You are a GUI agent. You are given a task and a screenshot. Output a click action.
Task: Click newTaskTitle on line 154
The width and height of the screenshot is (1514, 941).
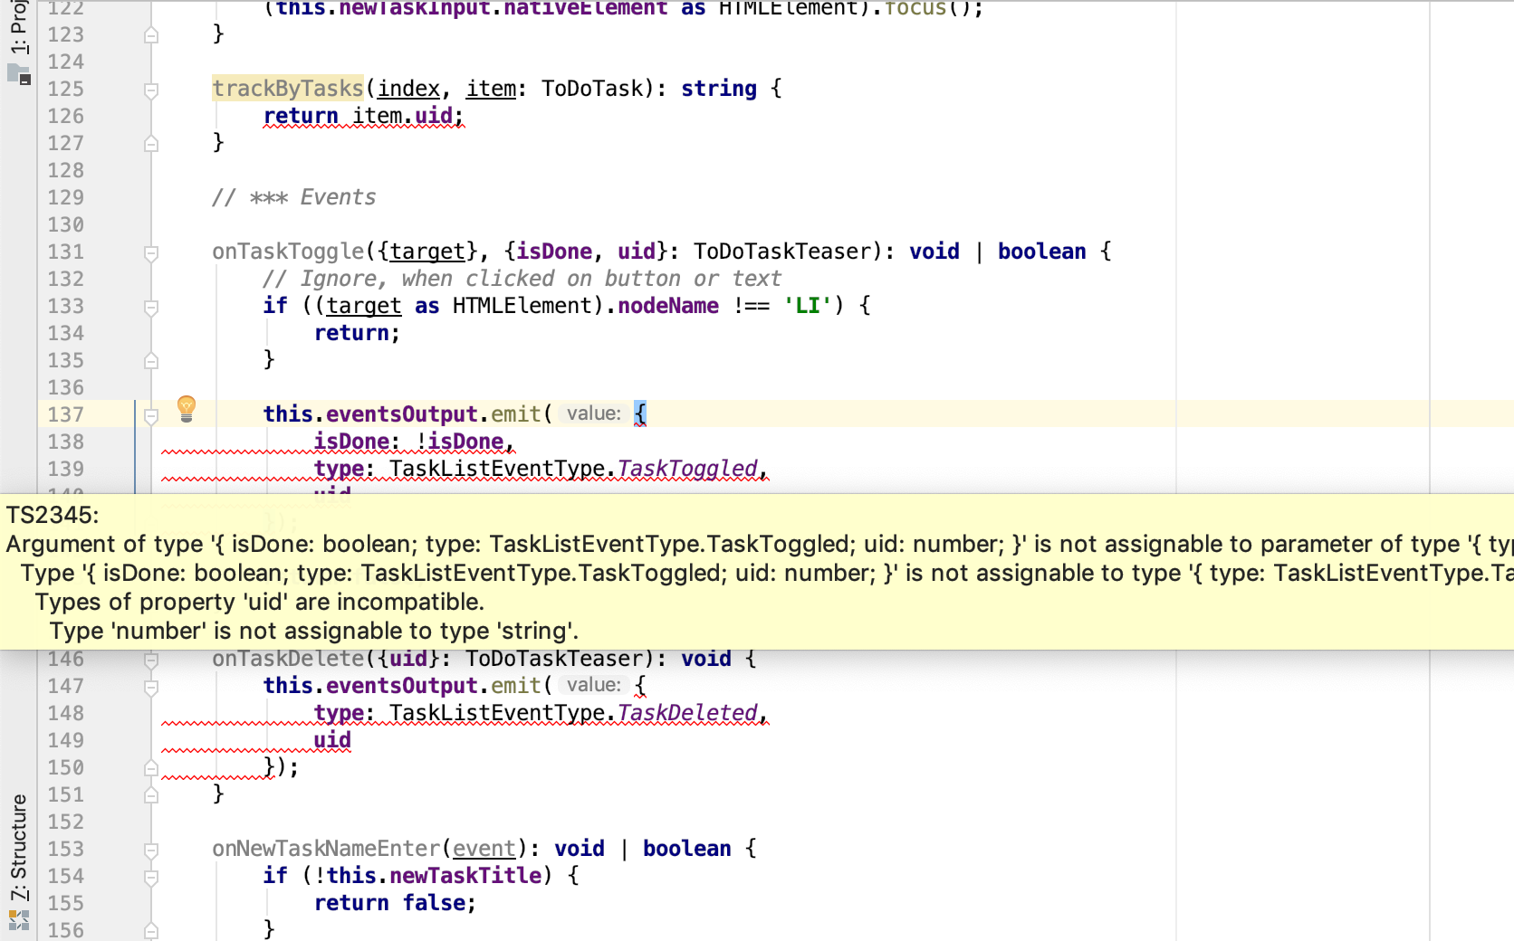click(465, 876)
